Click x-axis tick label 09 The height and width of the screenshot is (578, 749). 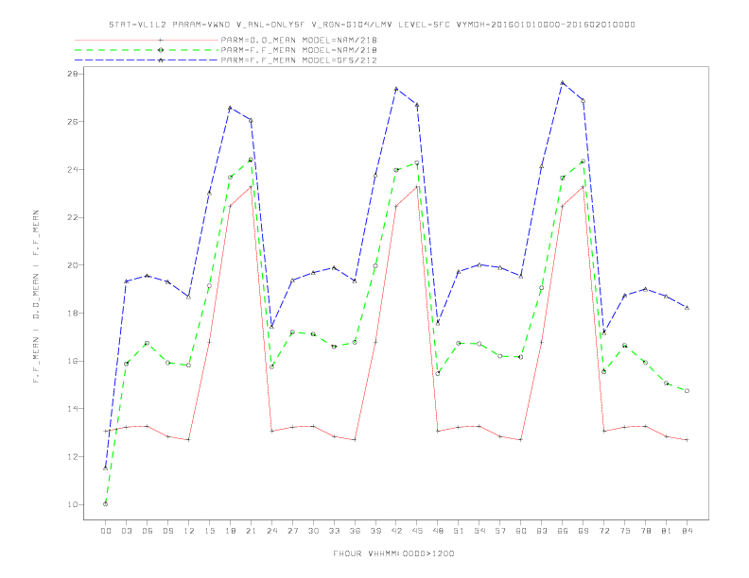pos(167,531)
